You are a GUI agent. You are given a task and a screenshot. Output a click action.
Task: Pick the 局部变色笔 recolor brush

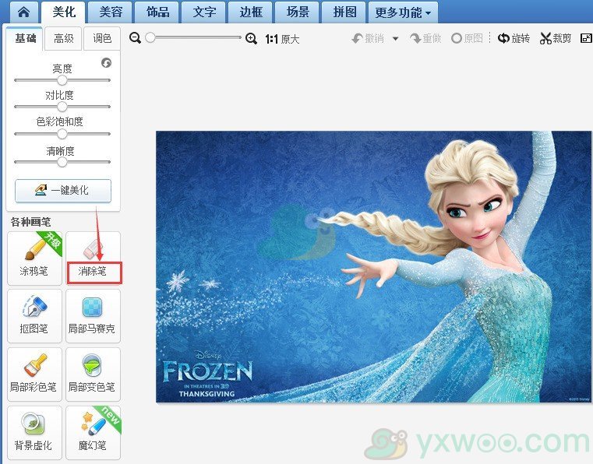point(93,373)
